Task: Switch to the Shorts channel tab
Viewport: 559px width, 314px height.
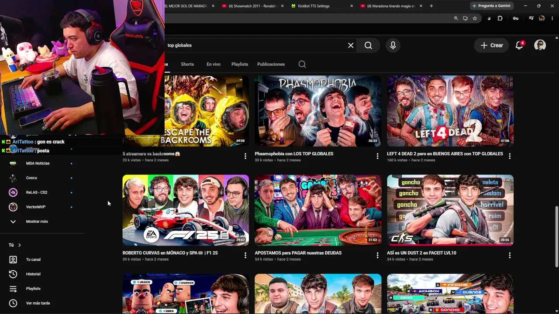Action: tap(187, 64)
